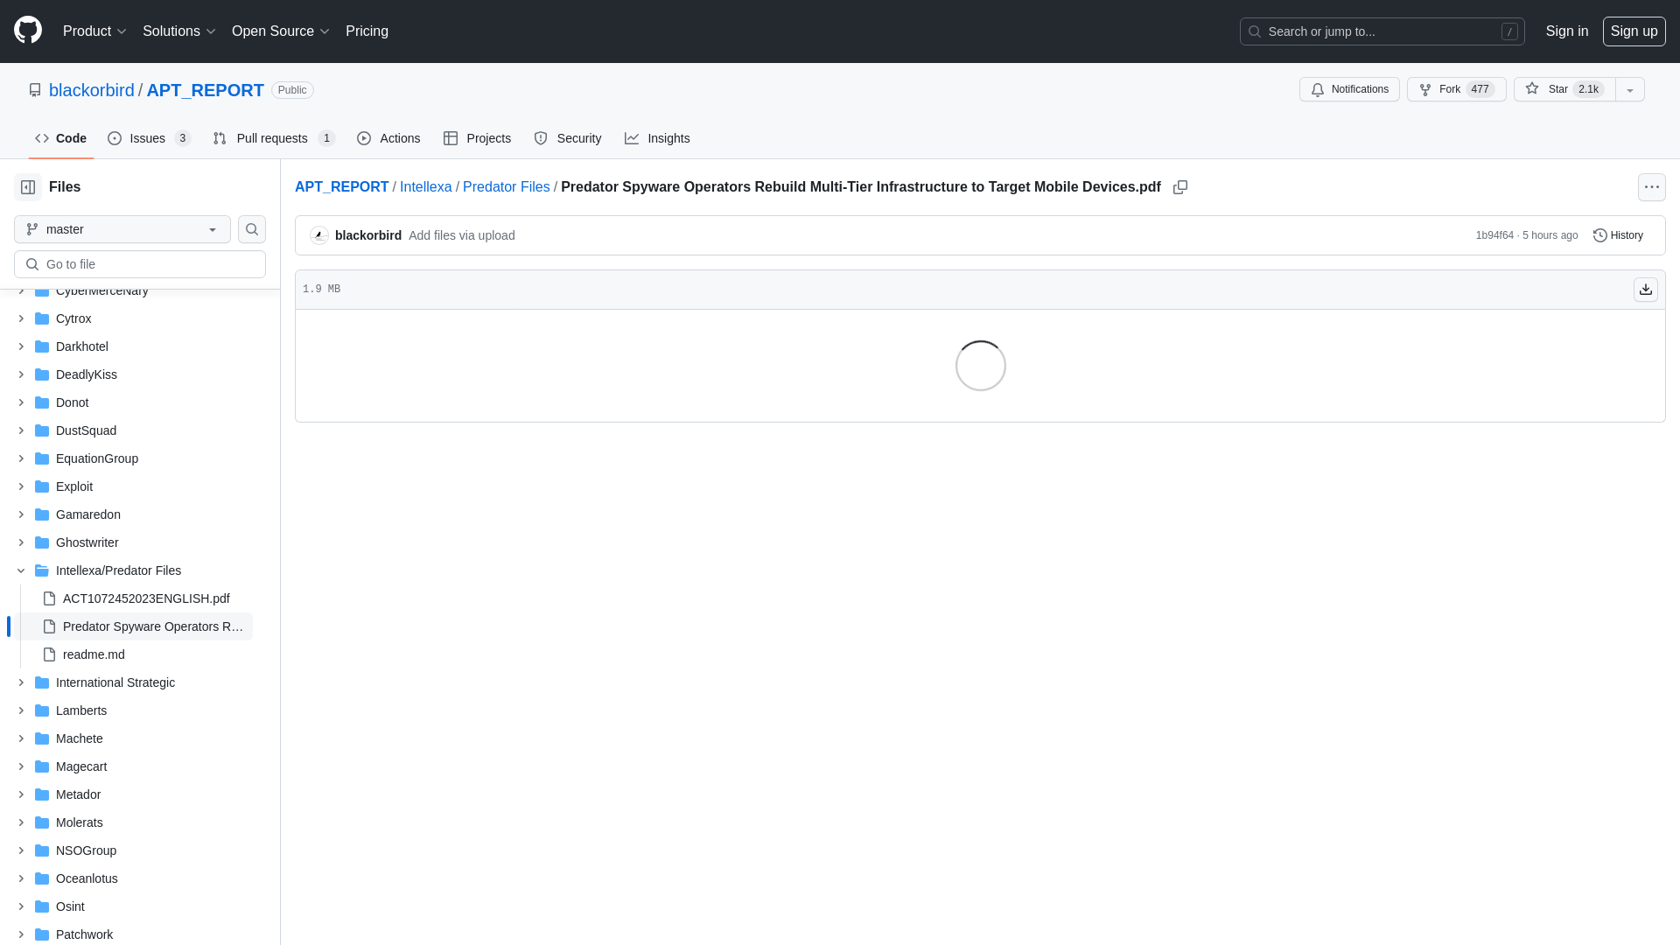Expand the EquationGroup folder in sidebar

pos(19,458)
